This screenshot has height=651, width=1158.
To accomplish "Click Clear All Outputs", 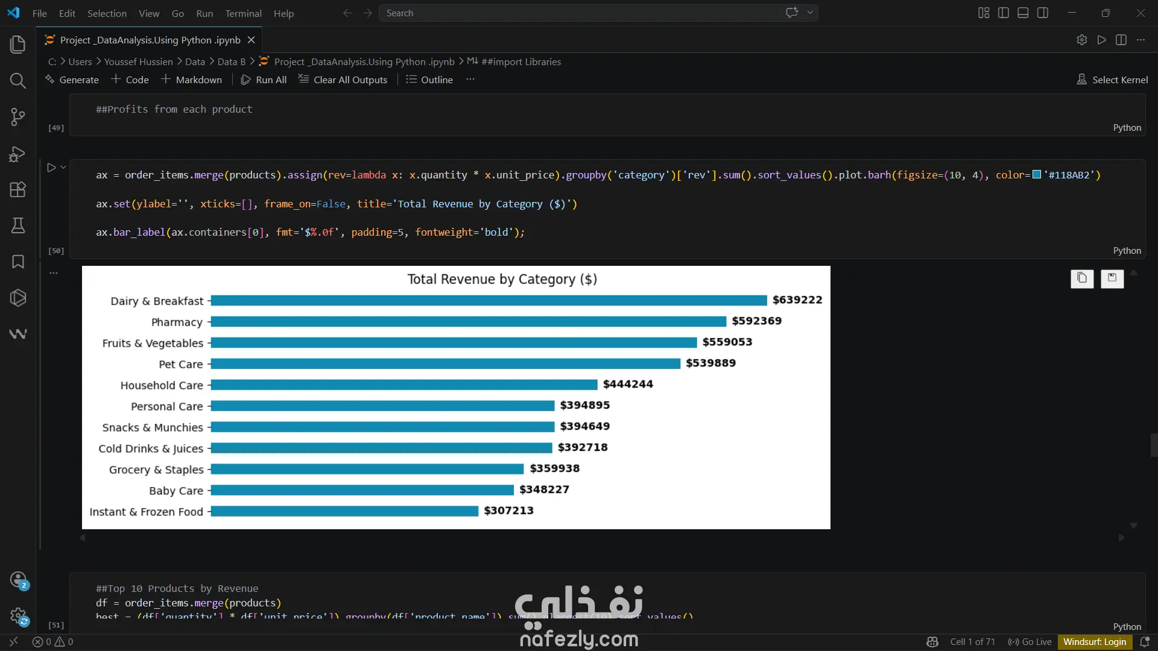I will coord(343,80).
